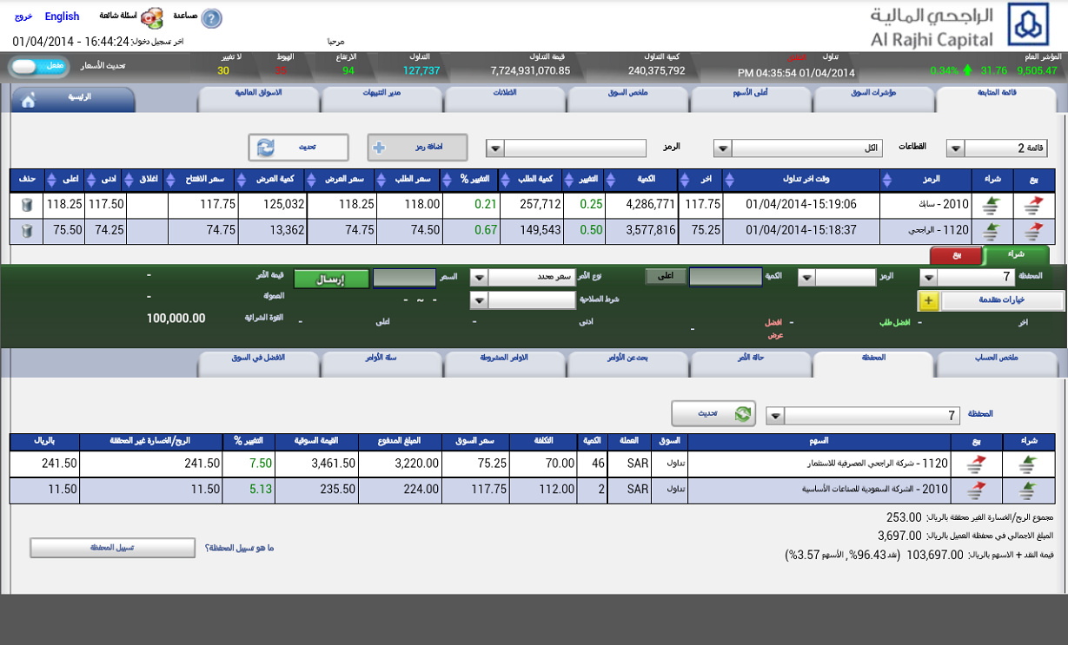
Task: Open الرمز symbol dropdown in watchlist filter
Action: (x=495, y=148)
